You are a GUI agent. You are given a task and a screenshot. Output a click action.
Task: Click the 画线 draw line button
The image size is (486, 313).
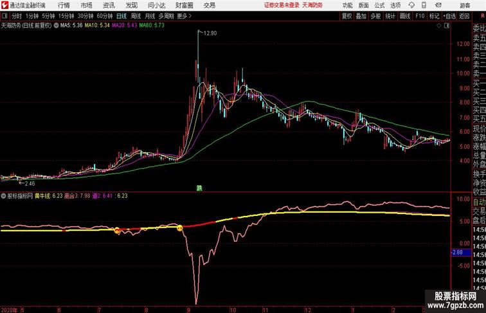tap(405, 16)
